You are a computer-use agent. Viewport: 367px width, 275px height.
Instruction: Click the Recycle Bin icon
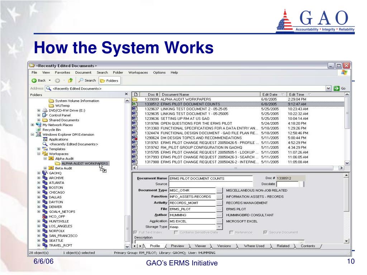point(39,130)
